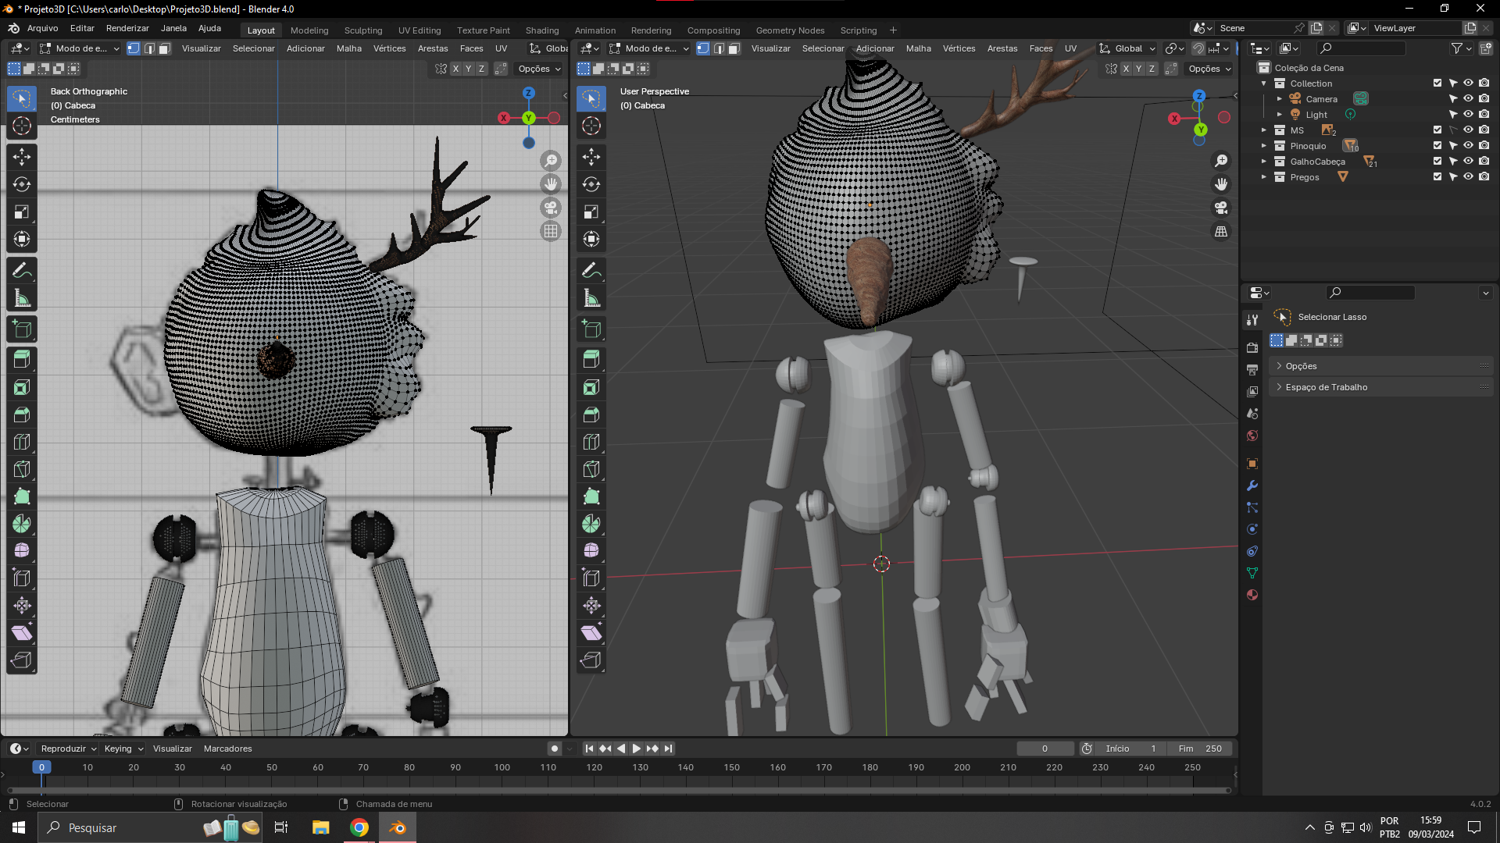The height and width of the screenshot is (843, 1500).
Task: Open the Renderizar menu
Action: pos(127,28)
